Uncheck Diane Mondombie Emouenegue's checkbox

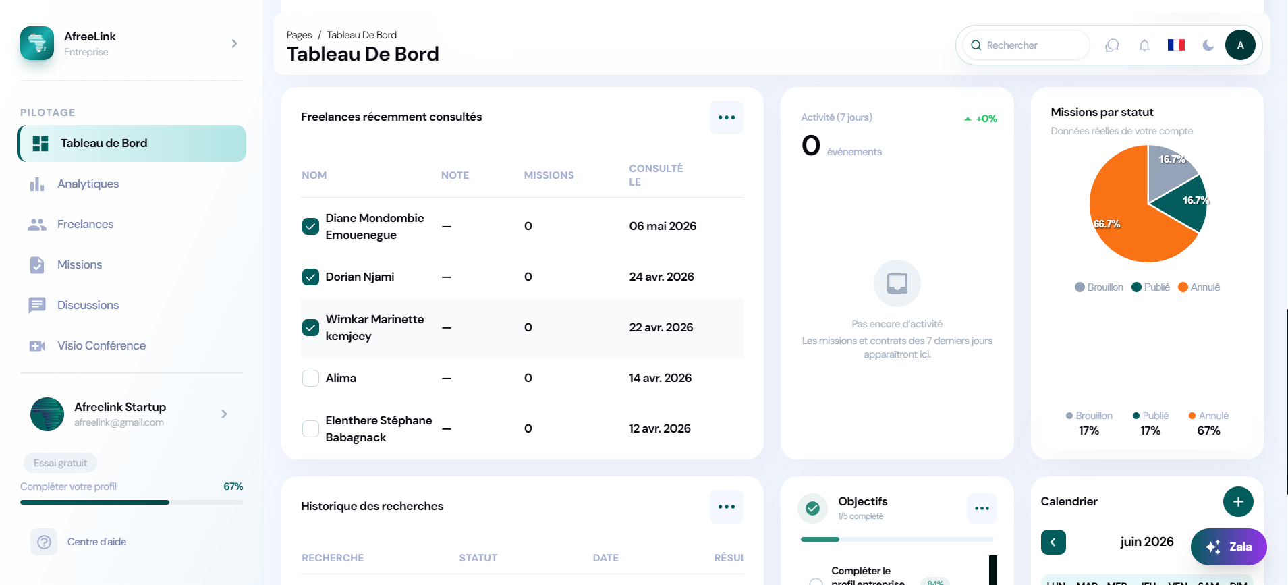(x=310, y=226)
